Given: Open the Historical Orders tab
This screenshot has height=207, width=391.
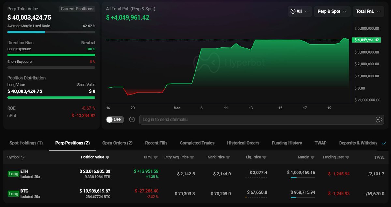Looking at the screenshot, I should coord(243,143).
